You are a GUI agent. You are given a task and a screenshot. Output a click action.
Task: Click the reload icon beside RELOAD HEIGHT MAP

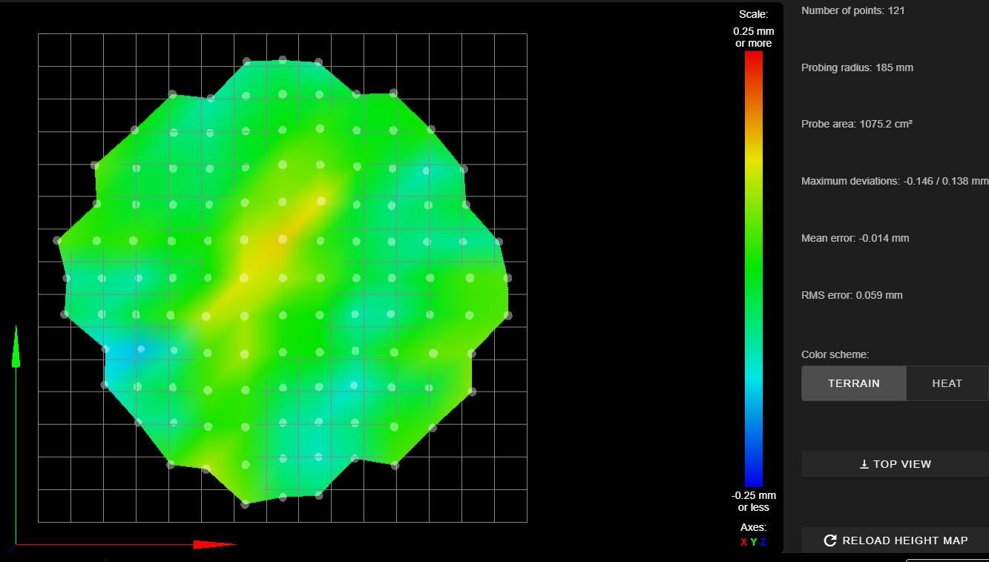(x=830, y=540)
